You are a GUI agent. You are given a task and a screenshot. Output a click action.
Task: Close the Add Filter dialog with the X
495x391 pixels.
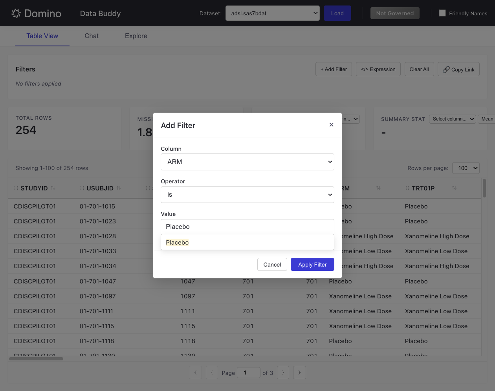[331, 125]
